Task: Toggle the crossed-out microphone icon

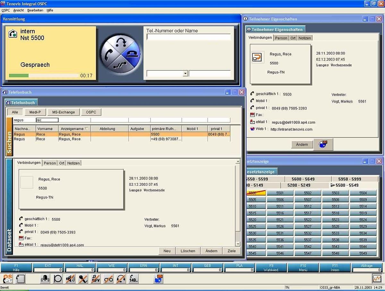Action: coord(83,279)
